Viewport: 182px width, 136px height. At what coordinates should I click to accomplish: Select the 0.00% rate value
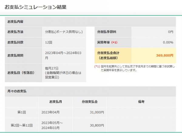point(168,42)
